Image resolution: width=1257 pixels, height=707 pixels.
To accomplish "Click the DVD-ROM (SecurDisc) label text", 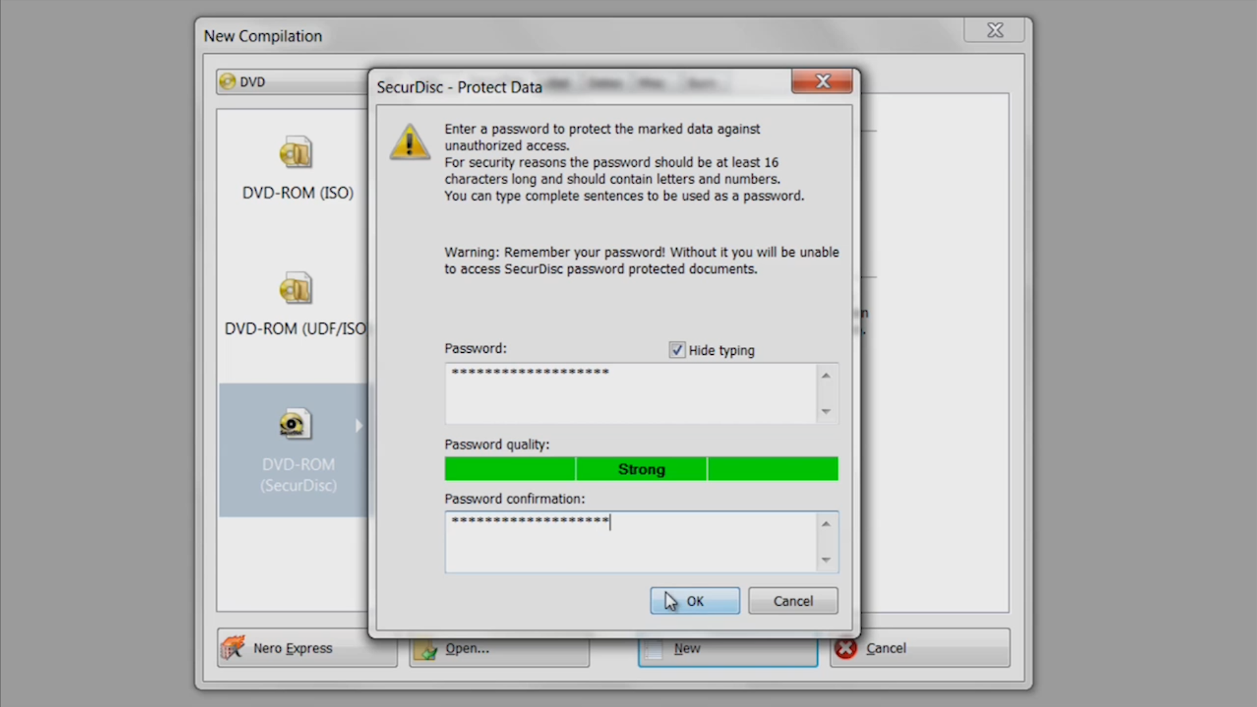I will click(299, 475).
